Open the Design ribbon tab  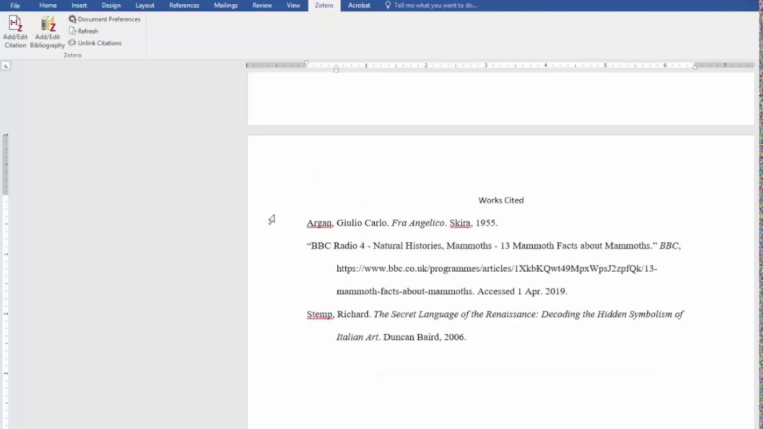111,5
